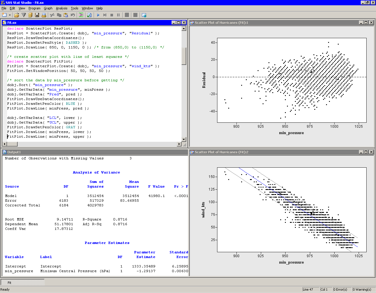Click the editor horizontal scrollbar thumb
Screen dimensions: 376x293
coord(12,144)
